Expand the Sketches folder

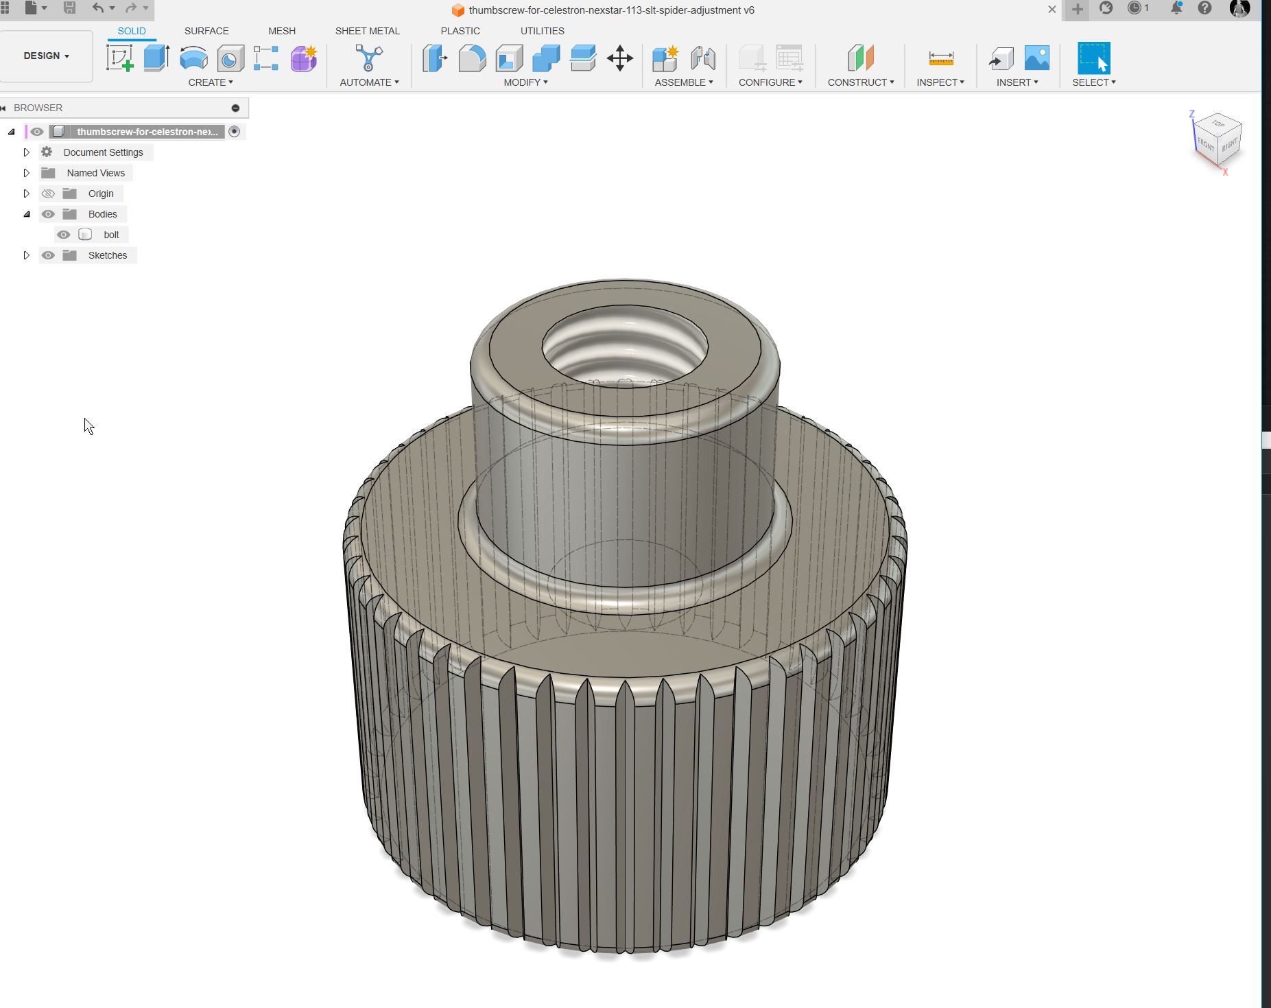(27, 255)
